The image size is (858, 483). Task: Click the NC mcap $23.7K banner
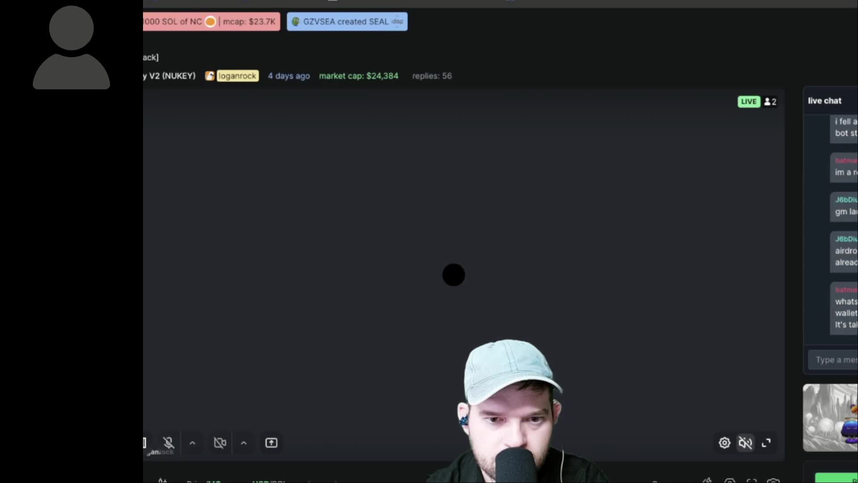[249, 21]
